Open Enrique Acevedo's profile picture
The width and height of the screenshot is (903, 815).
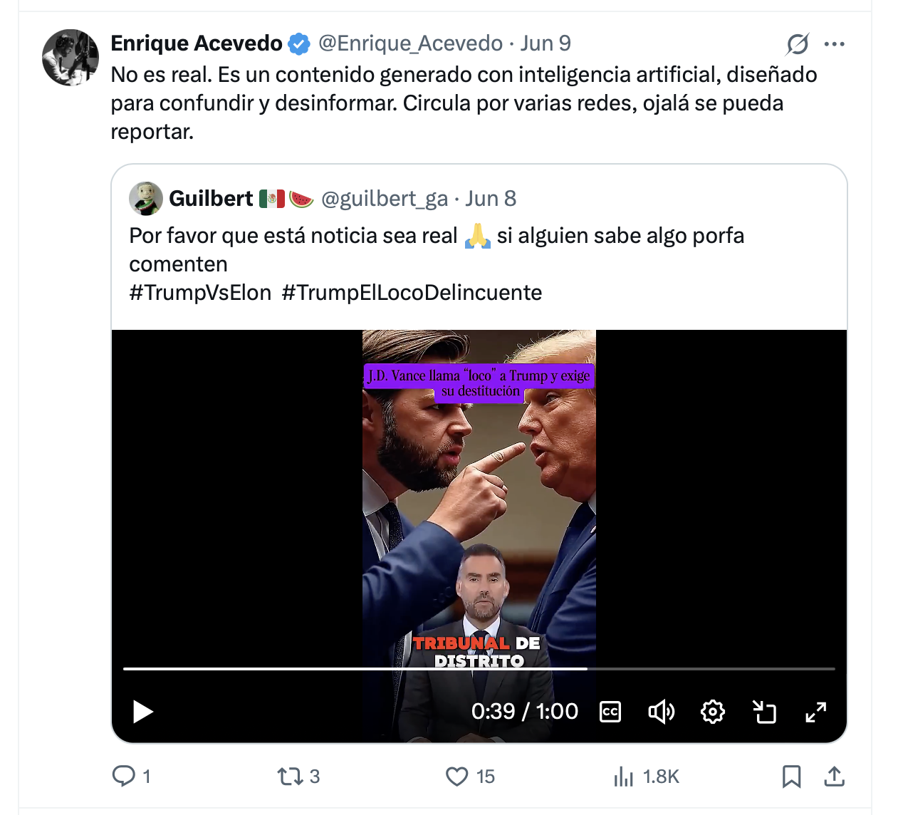pos(71,58)
